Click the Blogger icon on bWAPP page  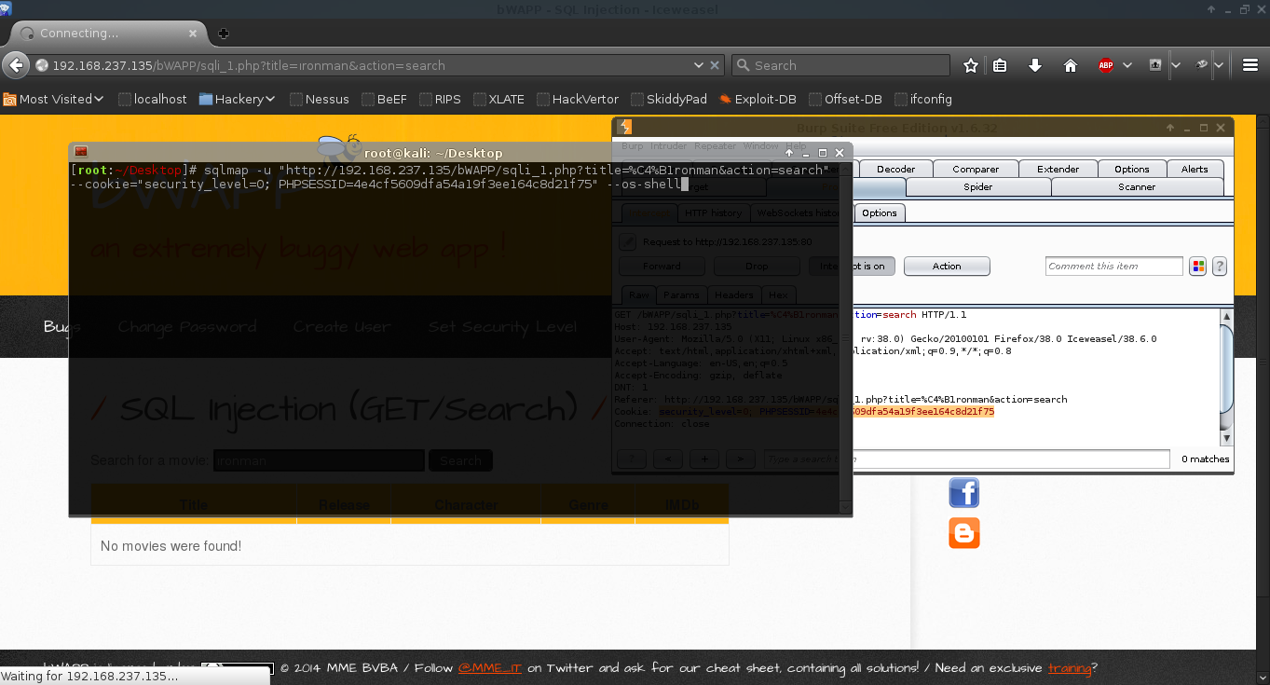[x=963, y=533]
